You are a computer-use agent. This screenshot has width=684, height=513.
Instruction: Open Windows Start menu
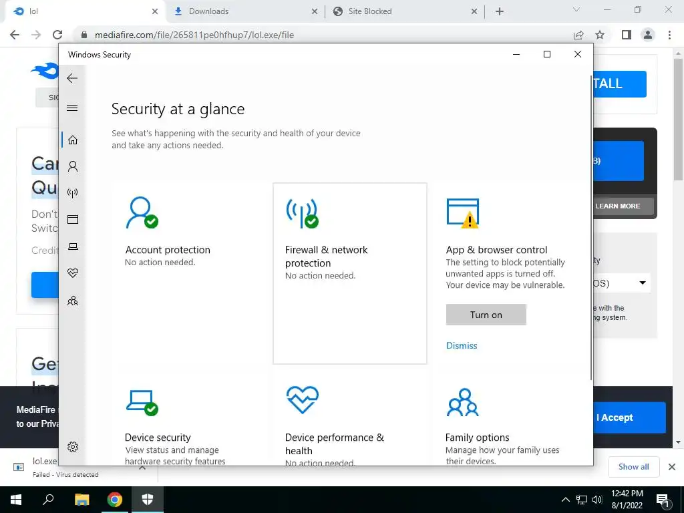16,500
